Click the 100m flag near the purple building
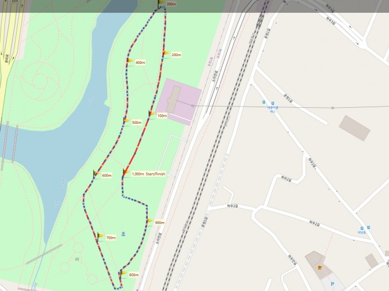Image resolution: width=389 pixels, height=291 pixels. click(x=152, y=114)
